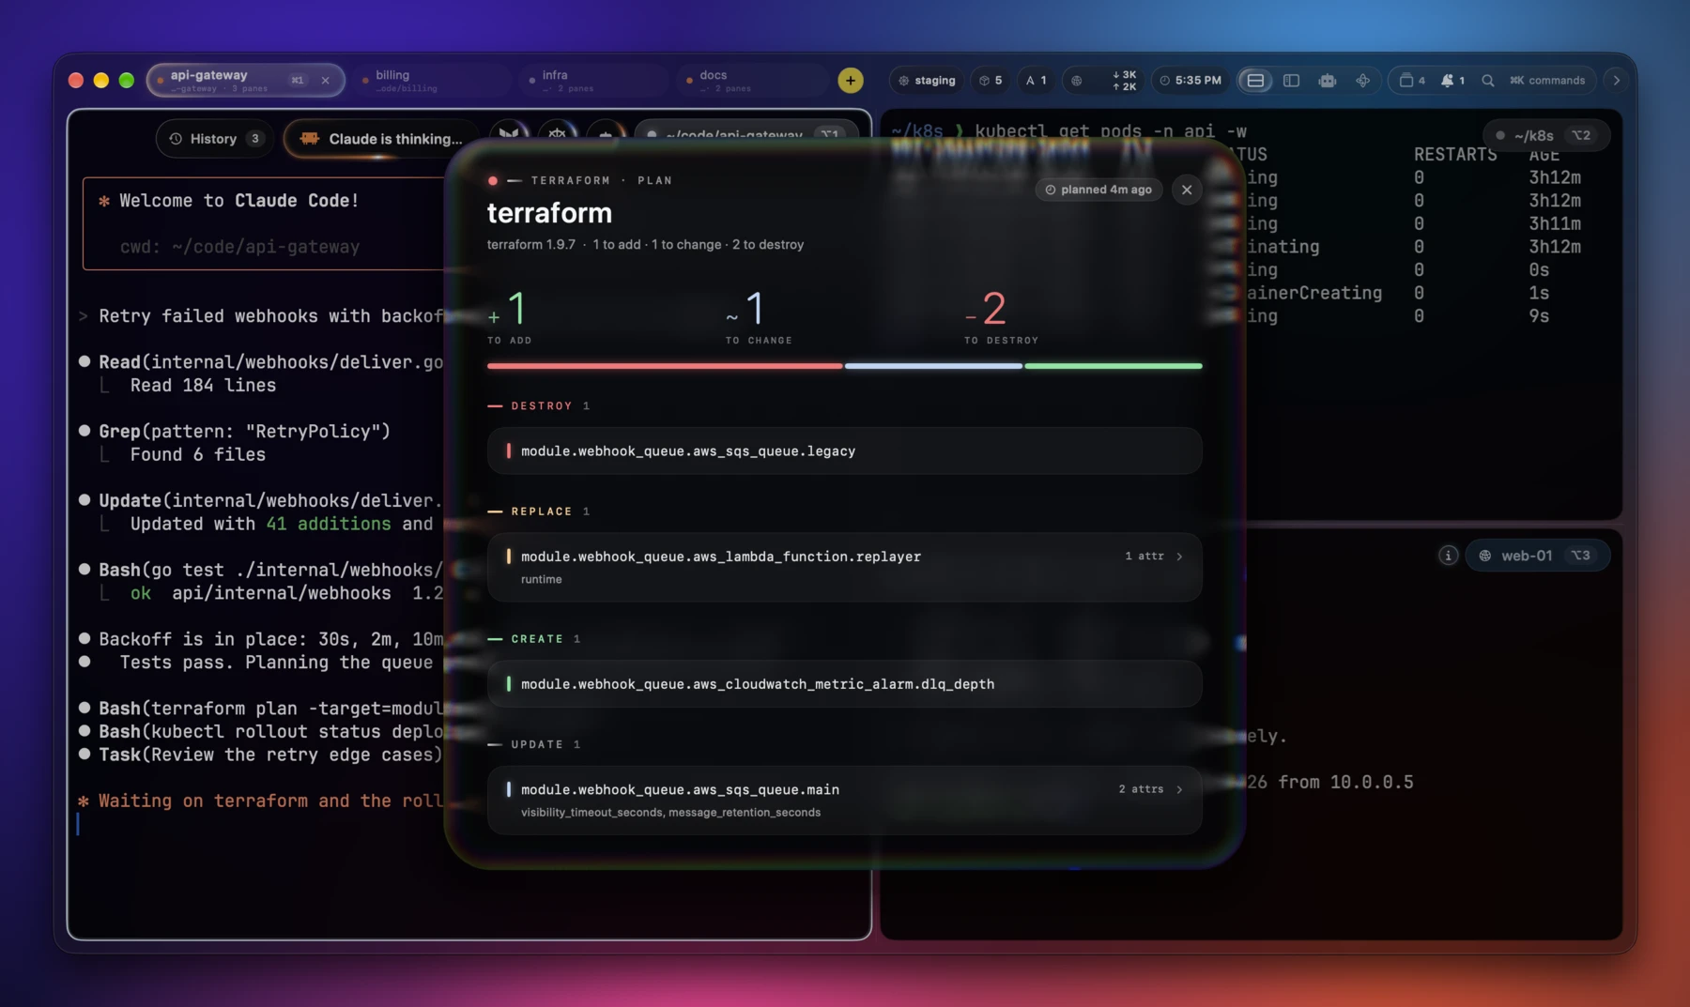The width and height of the screenshot is (1690, 1007).
Task: Open the History button
Action: [x=215, y=139]
